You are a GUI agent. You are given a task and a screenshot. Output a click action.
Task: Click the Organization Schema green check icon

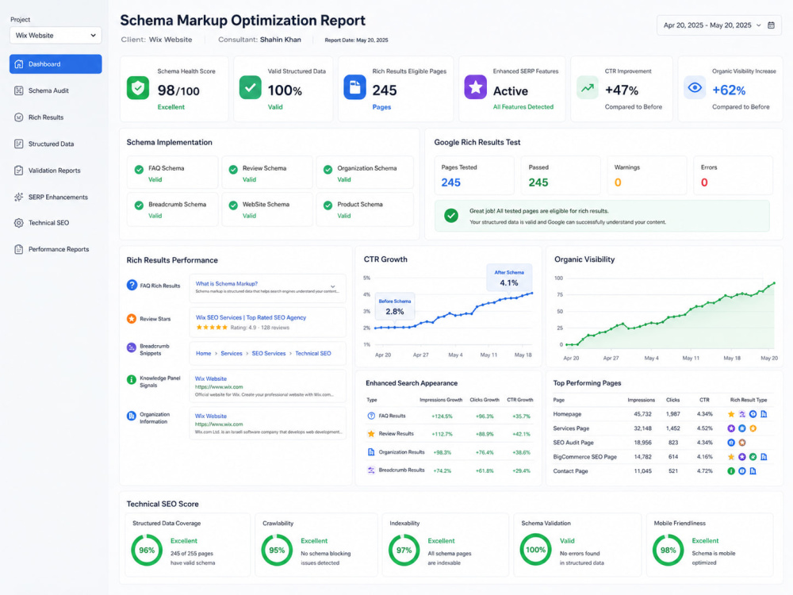click(328, 170)
